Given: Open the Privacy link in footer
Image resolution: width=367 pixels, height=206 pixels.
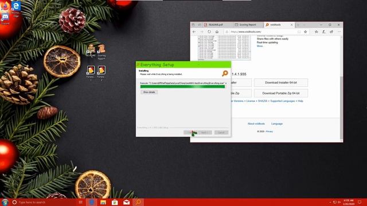Looking at the screenshot, I should 270,132.
